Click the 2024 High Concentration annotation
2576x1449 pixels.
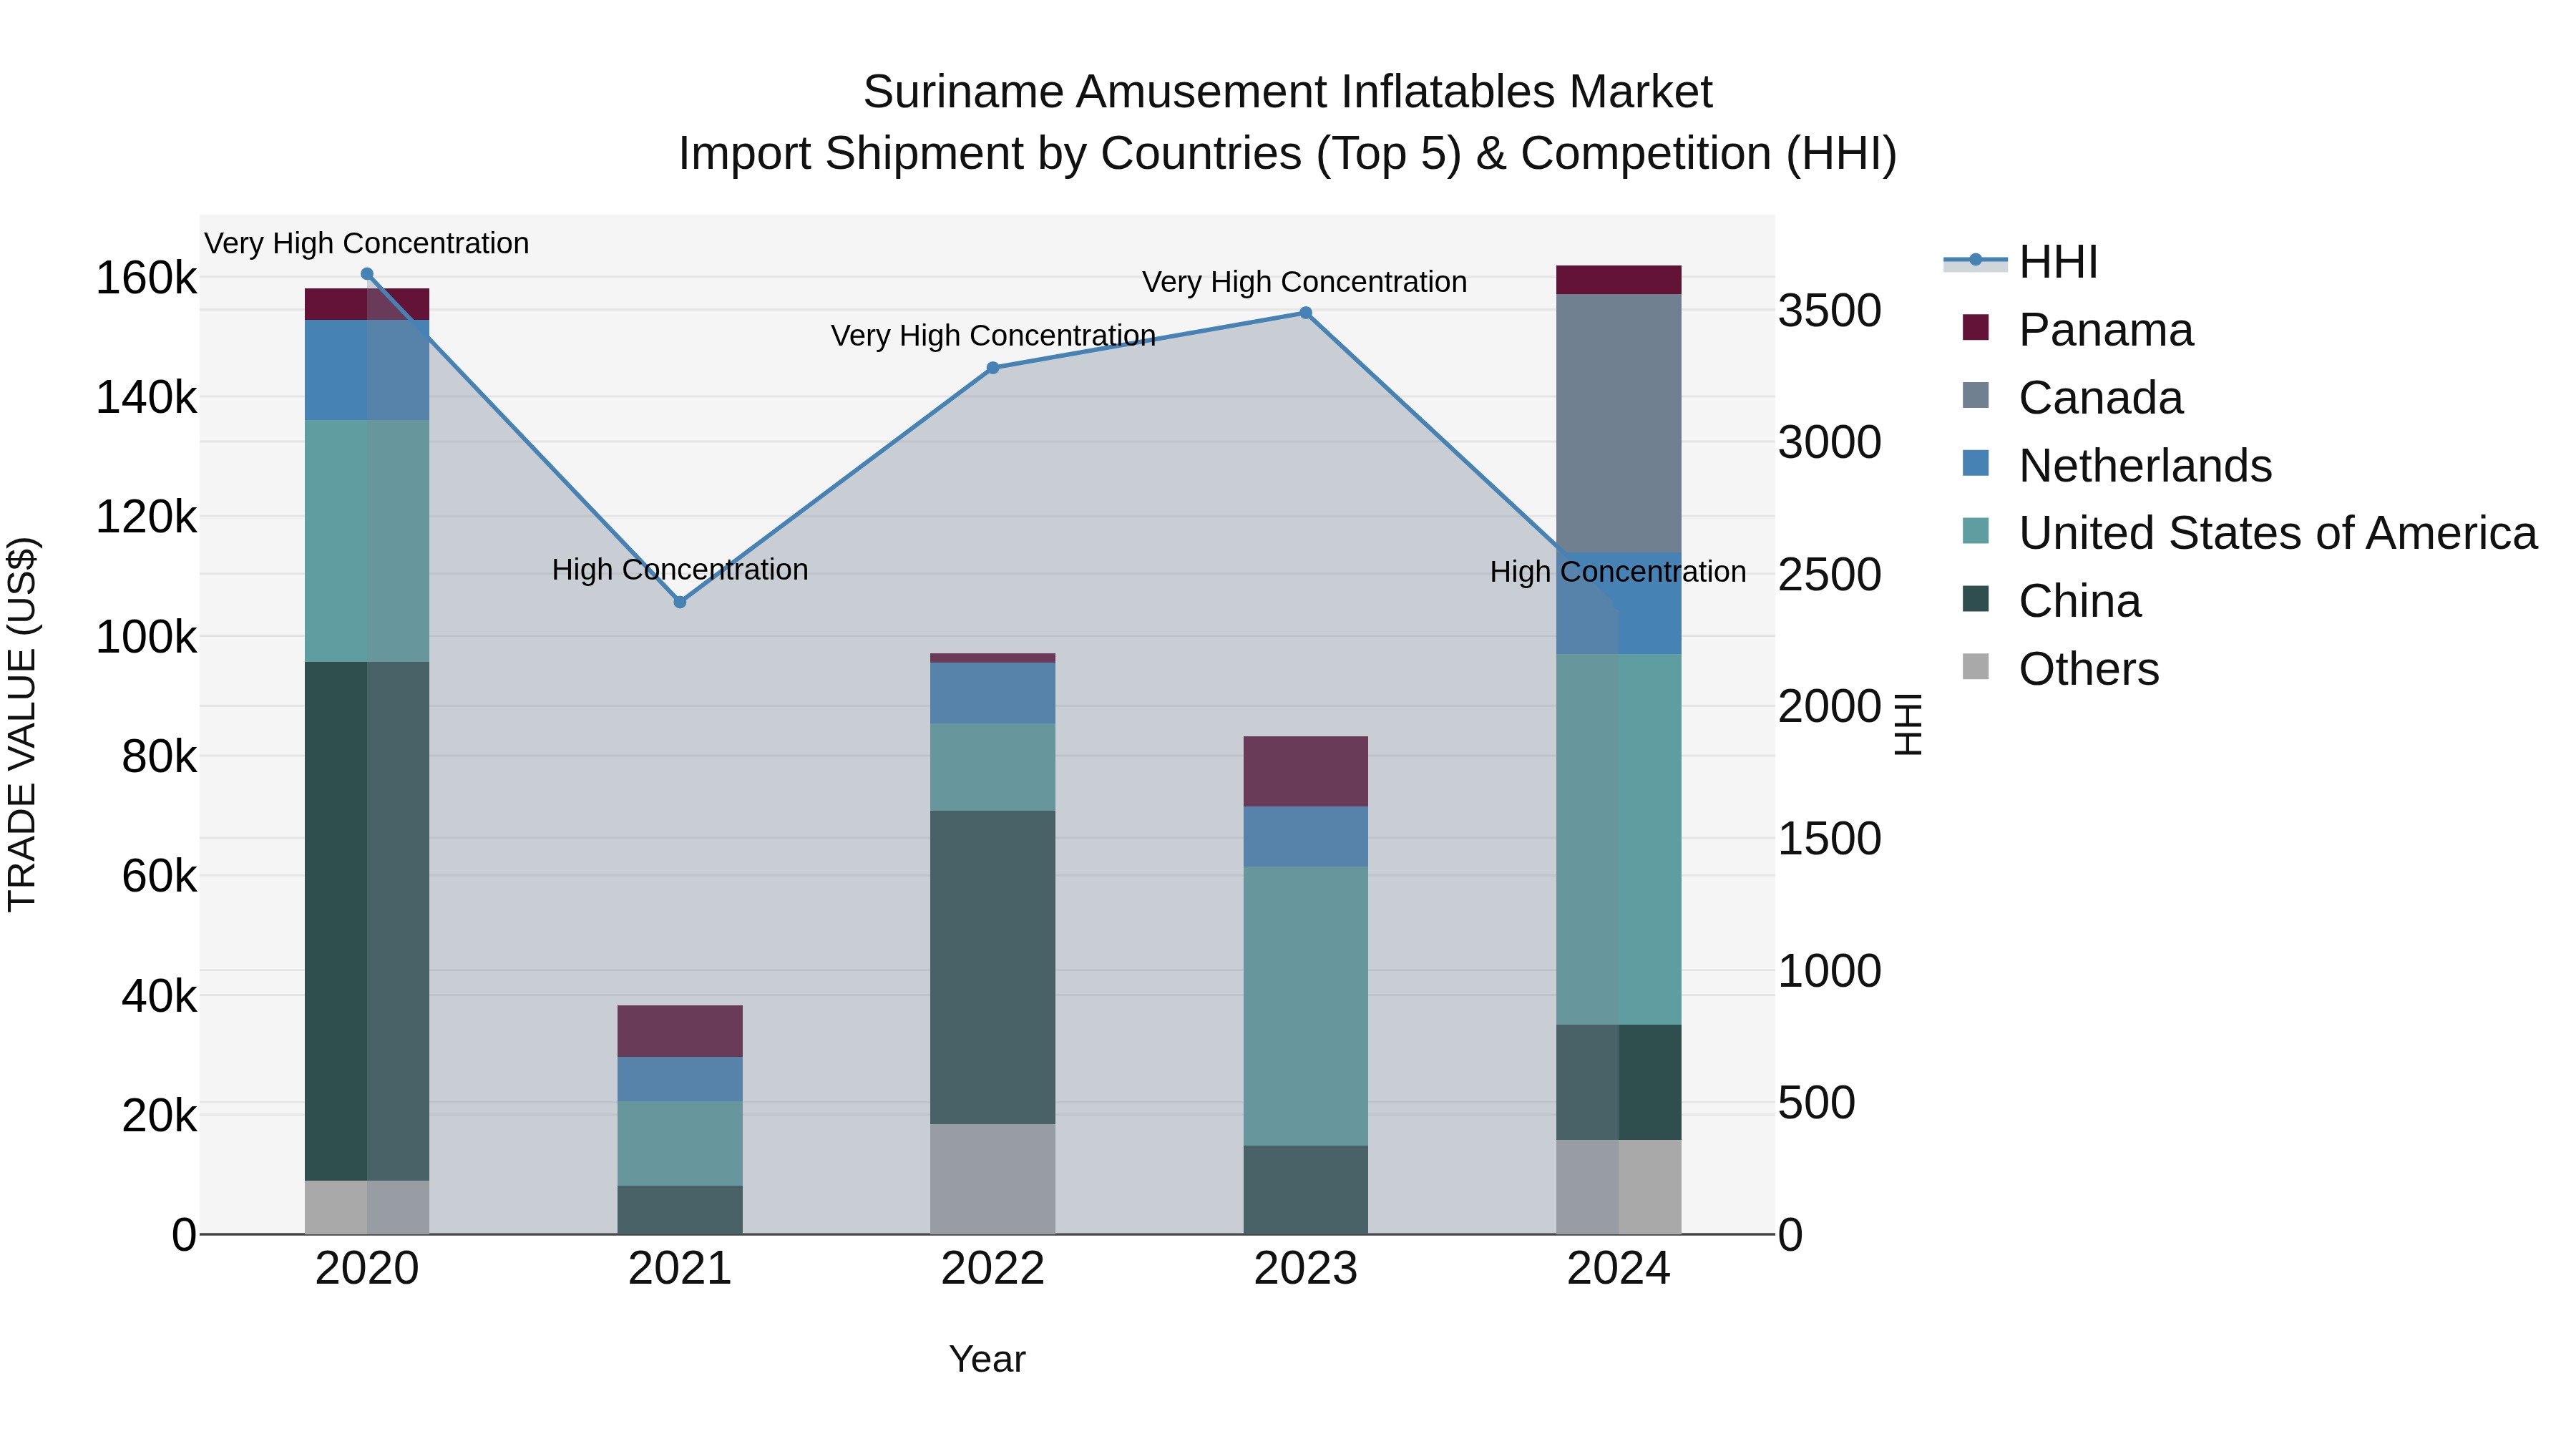pyautogui.click(x=1618, y=572)
